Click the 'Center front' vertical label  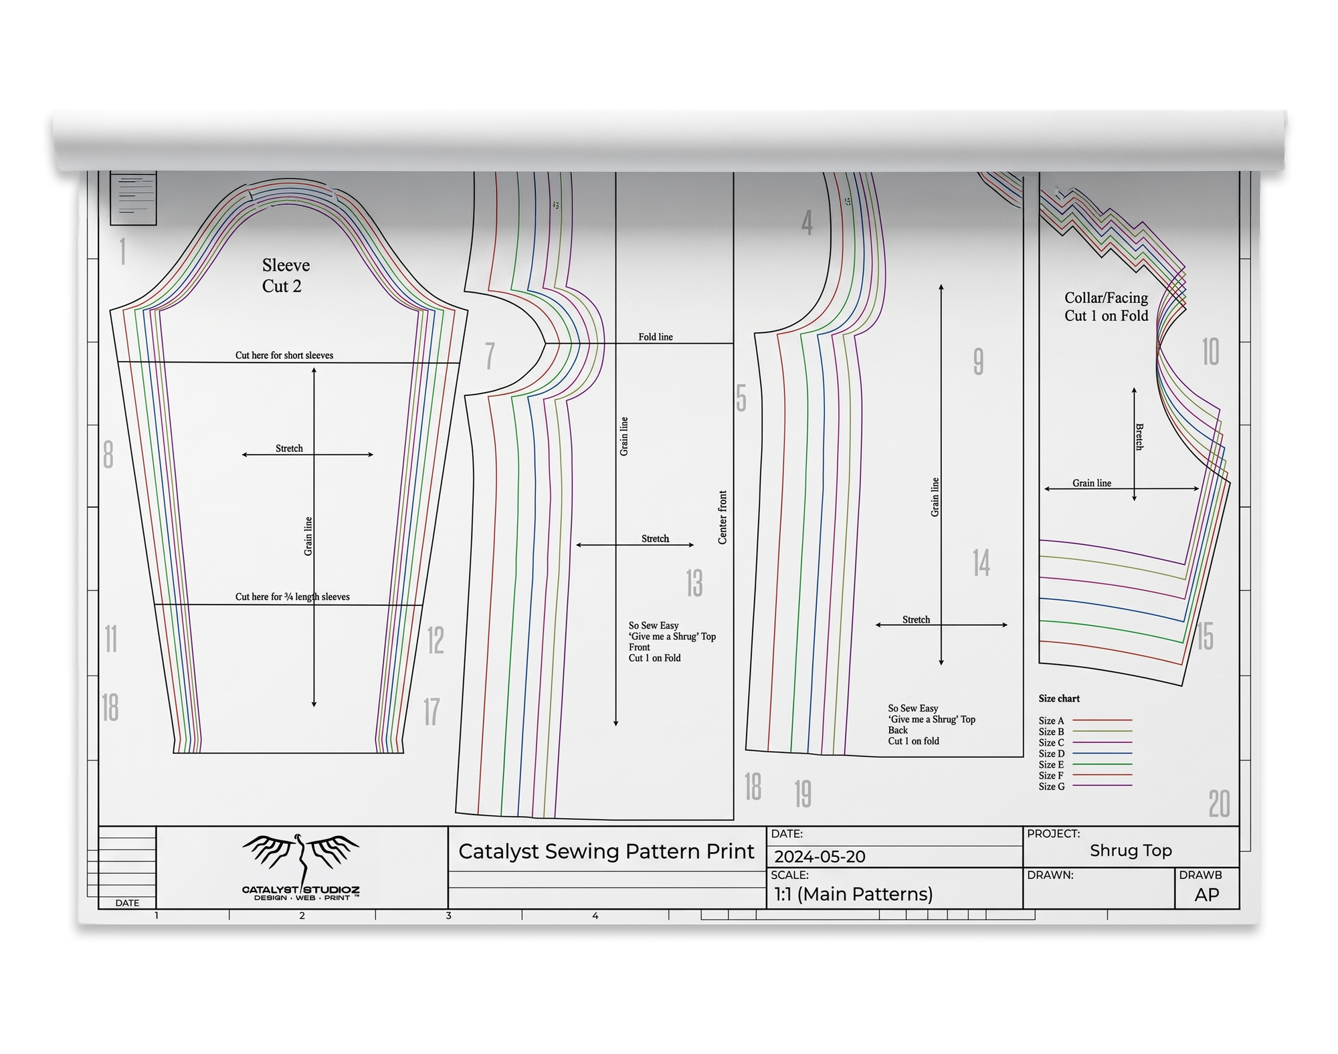723,517
